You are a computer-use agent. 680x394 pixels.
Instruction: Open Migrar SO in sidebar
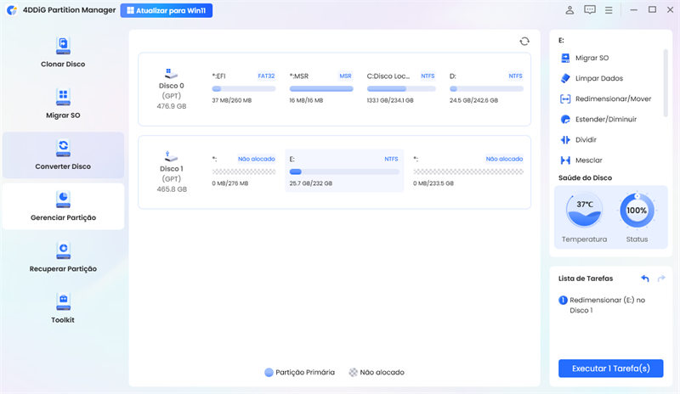[x=63, y=104]
